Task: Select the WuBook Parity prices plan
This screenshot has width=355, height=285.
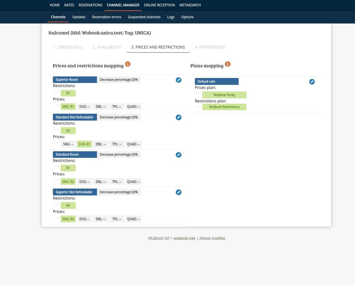Action: 224,95
